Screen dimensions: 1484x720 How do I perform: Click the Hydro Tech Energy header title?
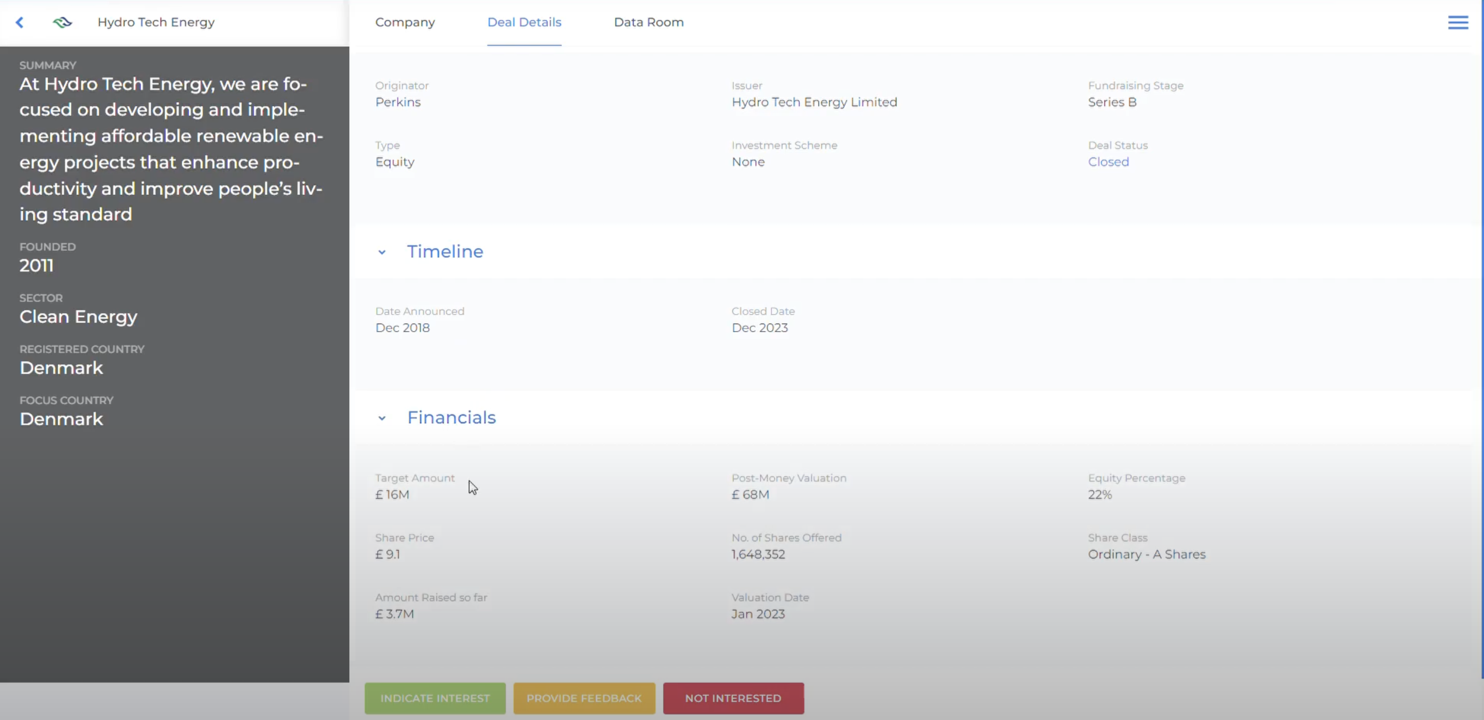coord(156,22)
